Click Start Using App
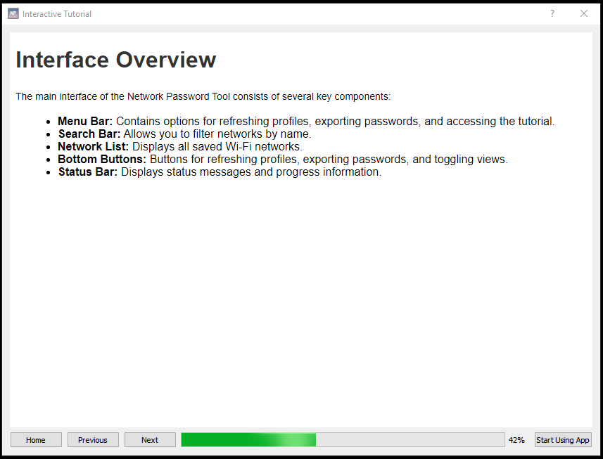Screen dimensions: 603x459 563,440
